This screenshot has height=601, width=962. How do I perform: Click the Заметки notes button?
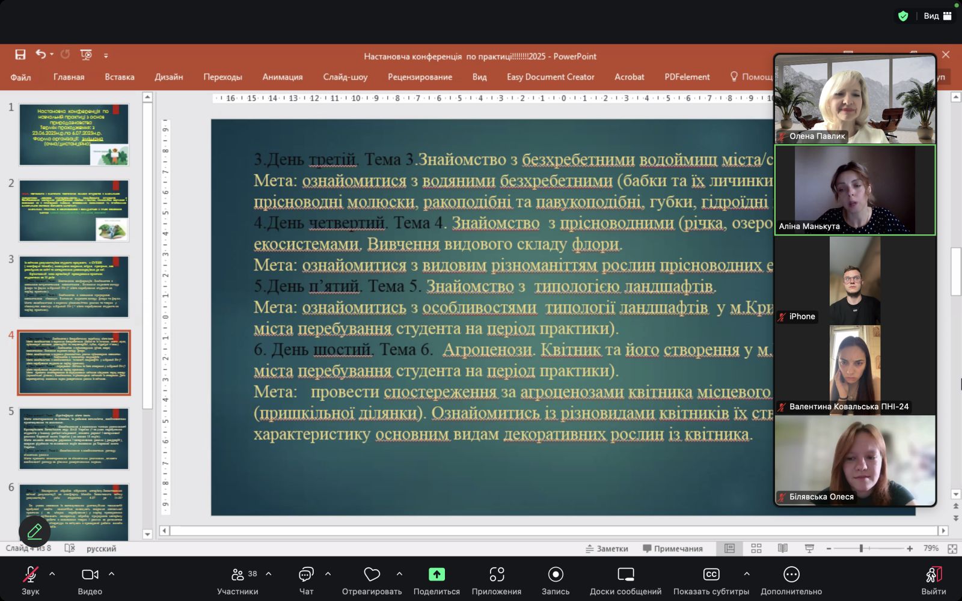pyautogui.click(x=607, y=548)
